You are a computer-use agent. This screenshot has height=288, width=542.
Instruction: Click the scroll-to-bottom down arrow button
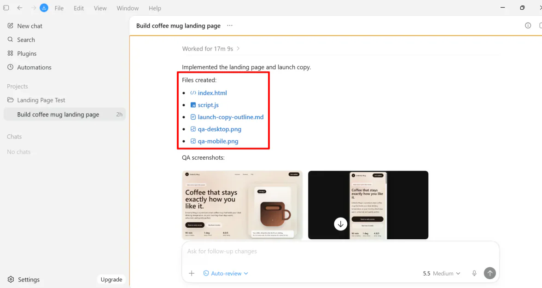340,224
